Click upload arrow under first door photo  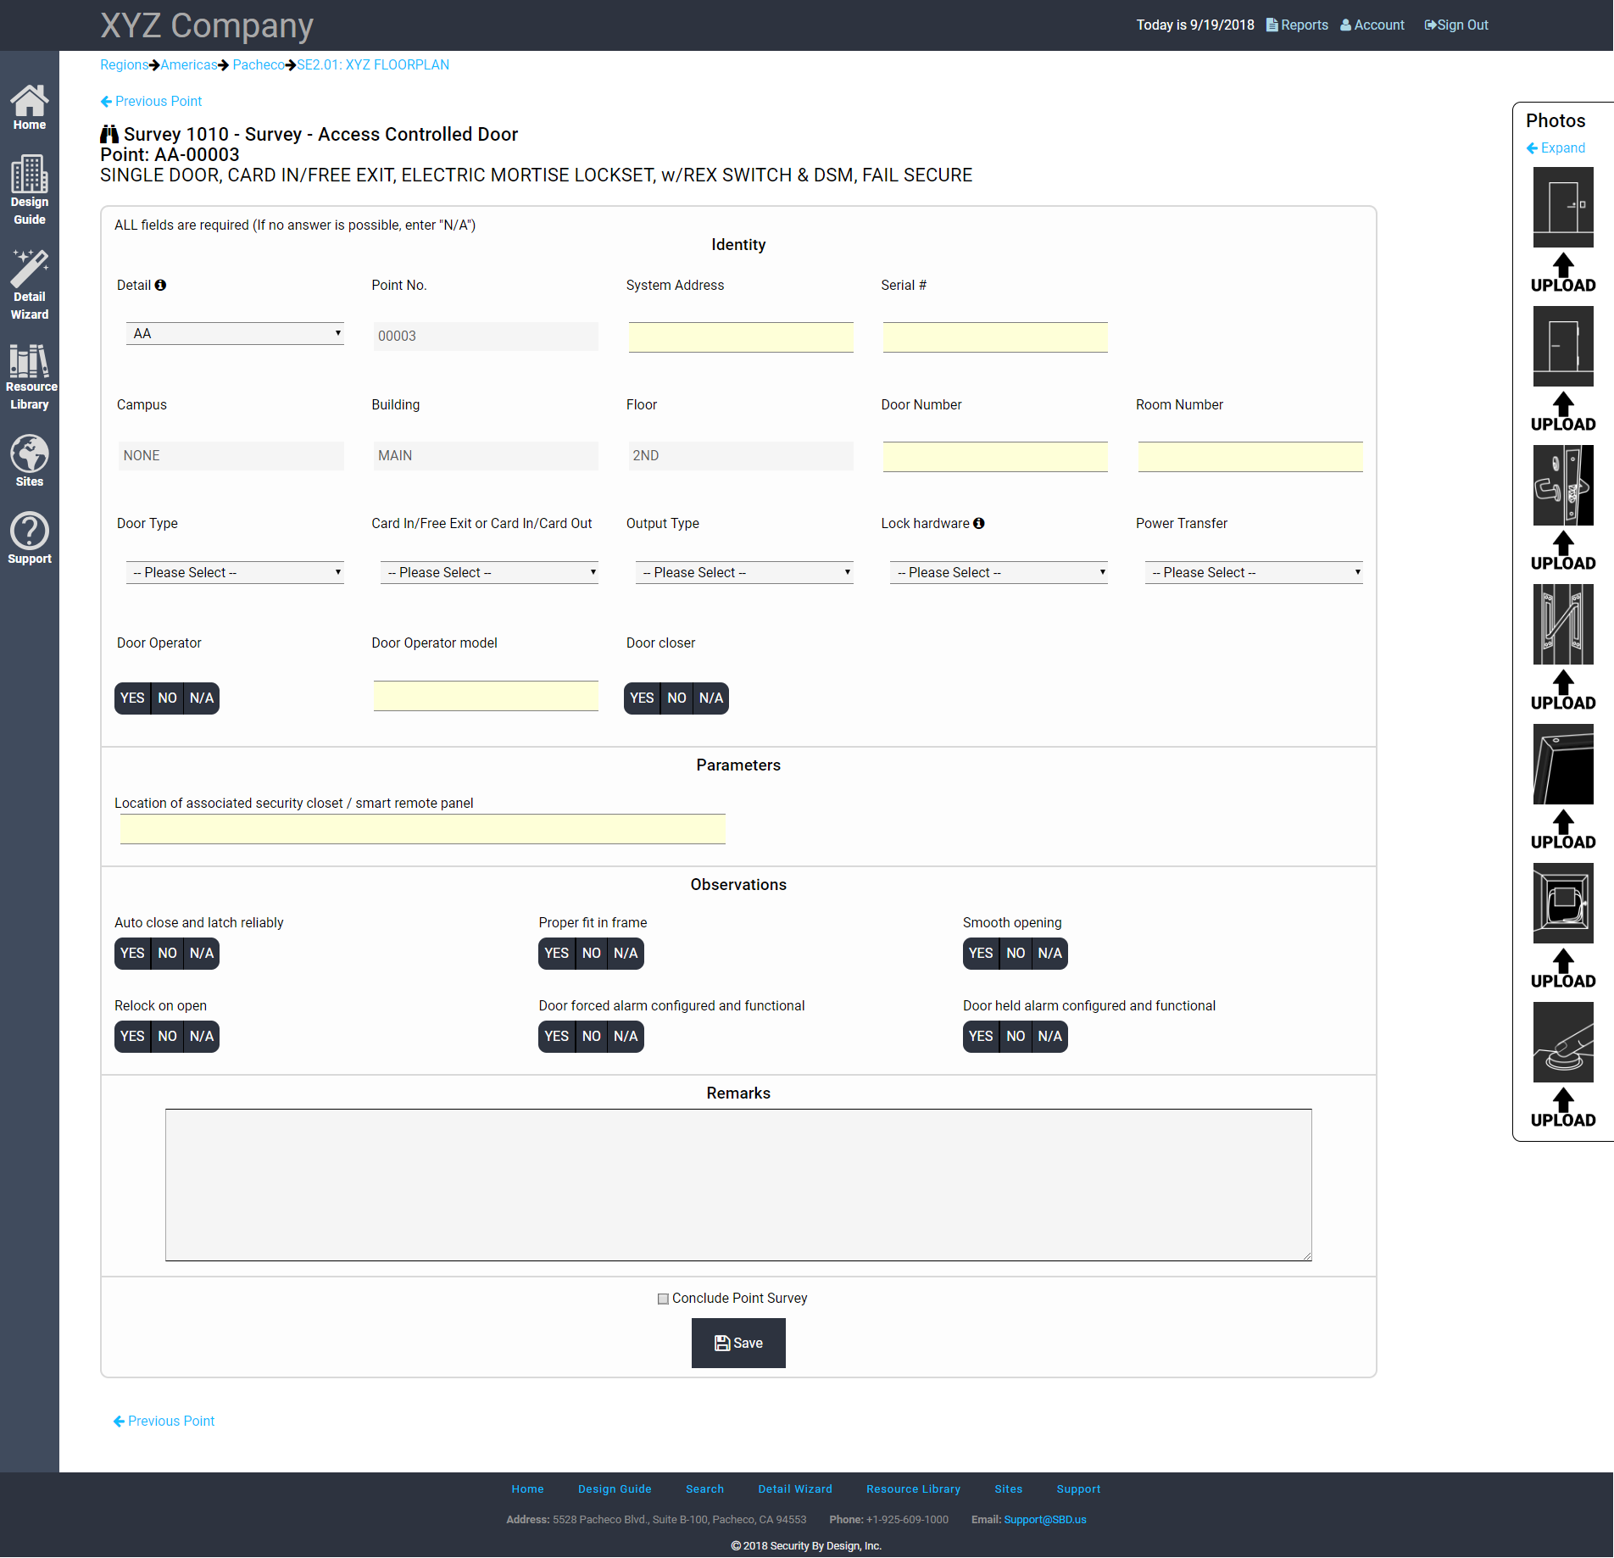1563,273
